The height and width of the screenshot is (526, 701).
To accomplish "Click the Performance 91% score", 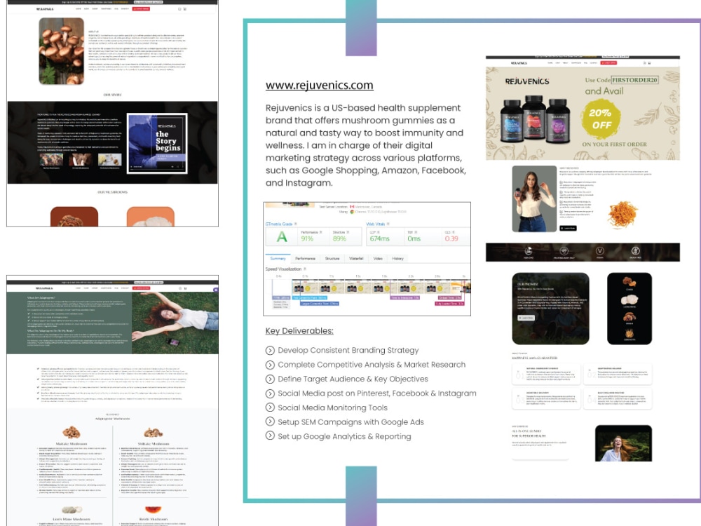I will (307, 239).
